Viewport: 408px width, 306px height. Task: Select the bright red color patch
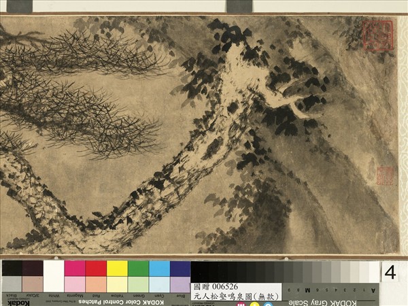point(96,269)
